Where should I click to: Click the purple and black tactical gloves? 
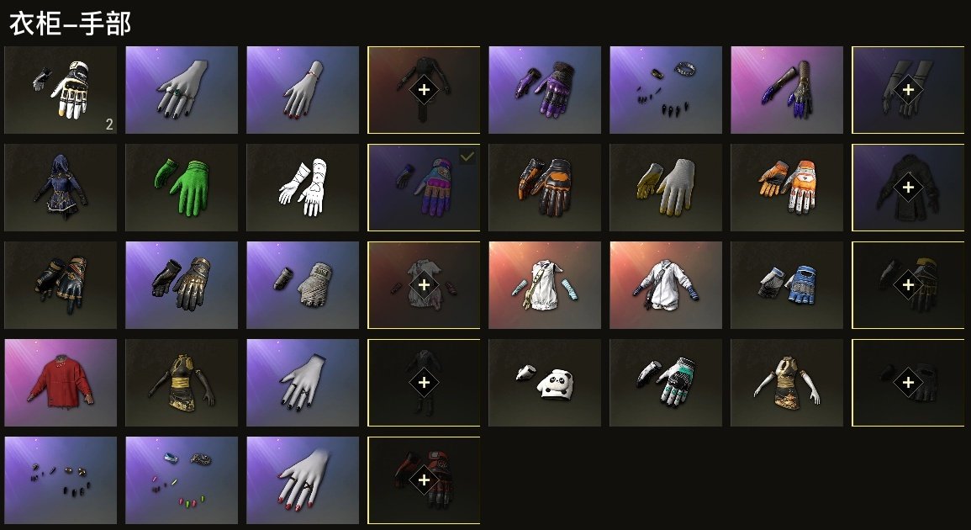tap(544, 90)
